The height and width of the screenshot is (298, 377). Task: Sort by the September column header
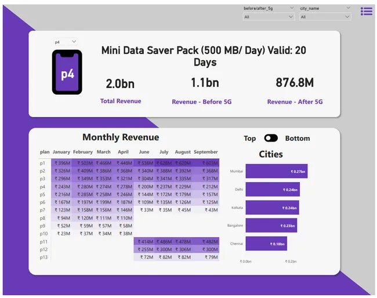[x=206, y=152]
